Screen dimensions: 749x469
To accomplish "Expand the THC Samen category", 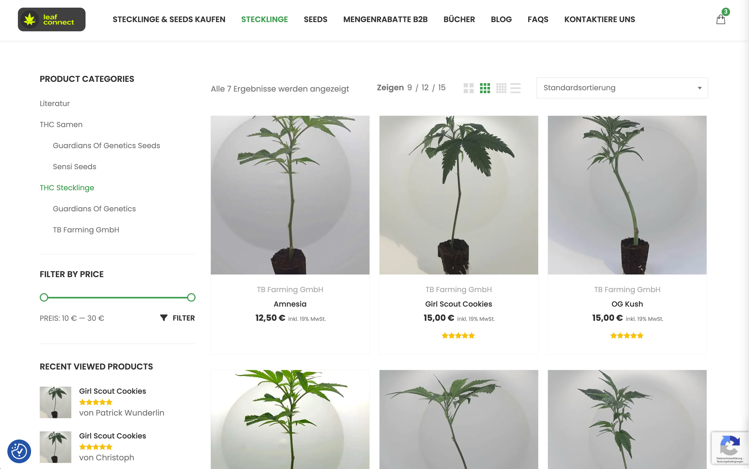I will (x=61, y=124).
